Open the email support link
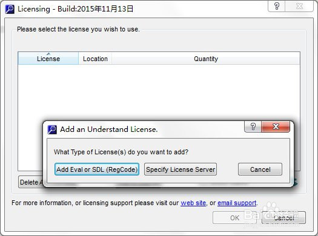Image resolution: width=318 pixels, height=236 pixels. [237, 203]
